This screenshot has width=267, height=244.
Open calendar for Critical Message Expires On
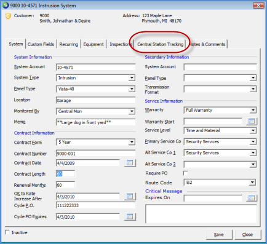point(252,198)
